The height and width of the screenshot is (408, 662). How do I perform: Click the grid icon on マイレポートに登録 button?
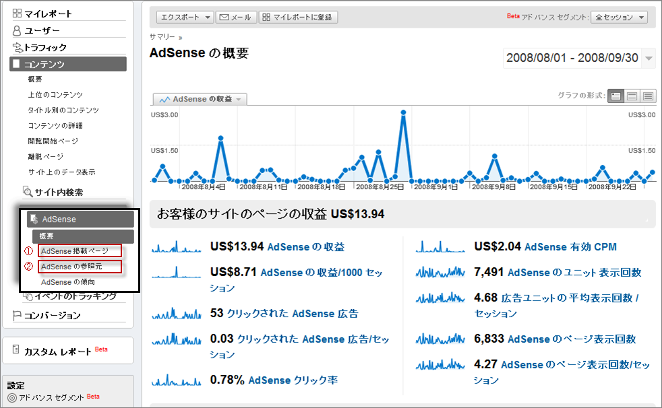pos(266,18)
